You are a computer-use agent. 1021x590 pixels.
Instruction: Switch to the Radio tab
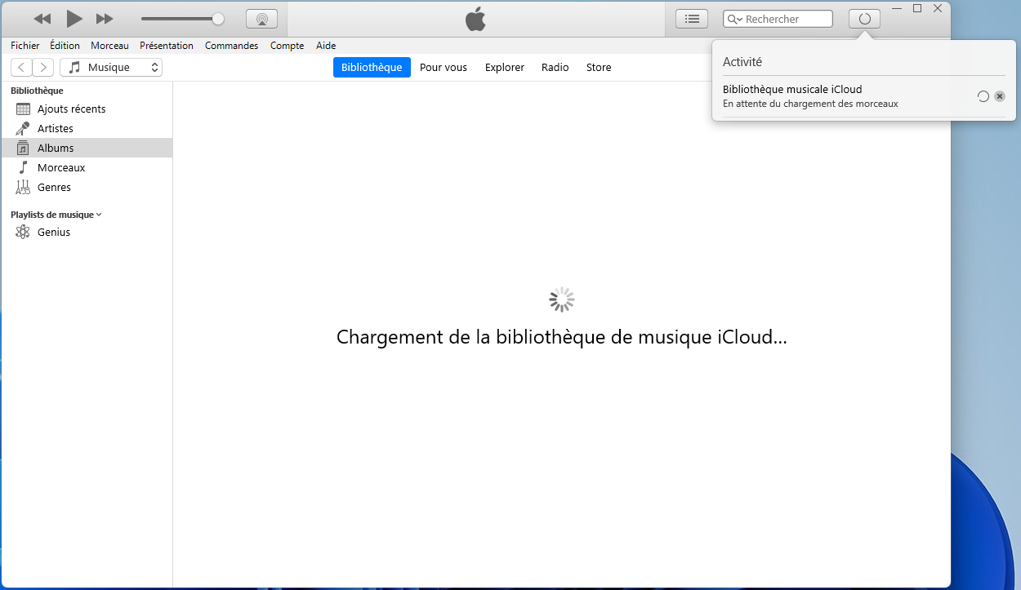tap(555, 68)
